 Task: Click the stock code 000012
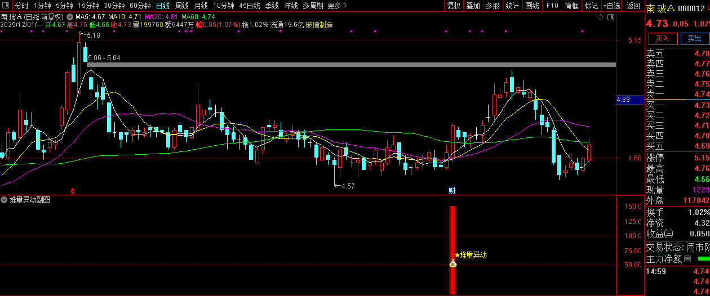pos(691,8)
